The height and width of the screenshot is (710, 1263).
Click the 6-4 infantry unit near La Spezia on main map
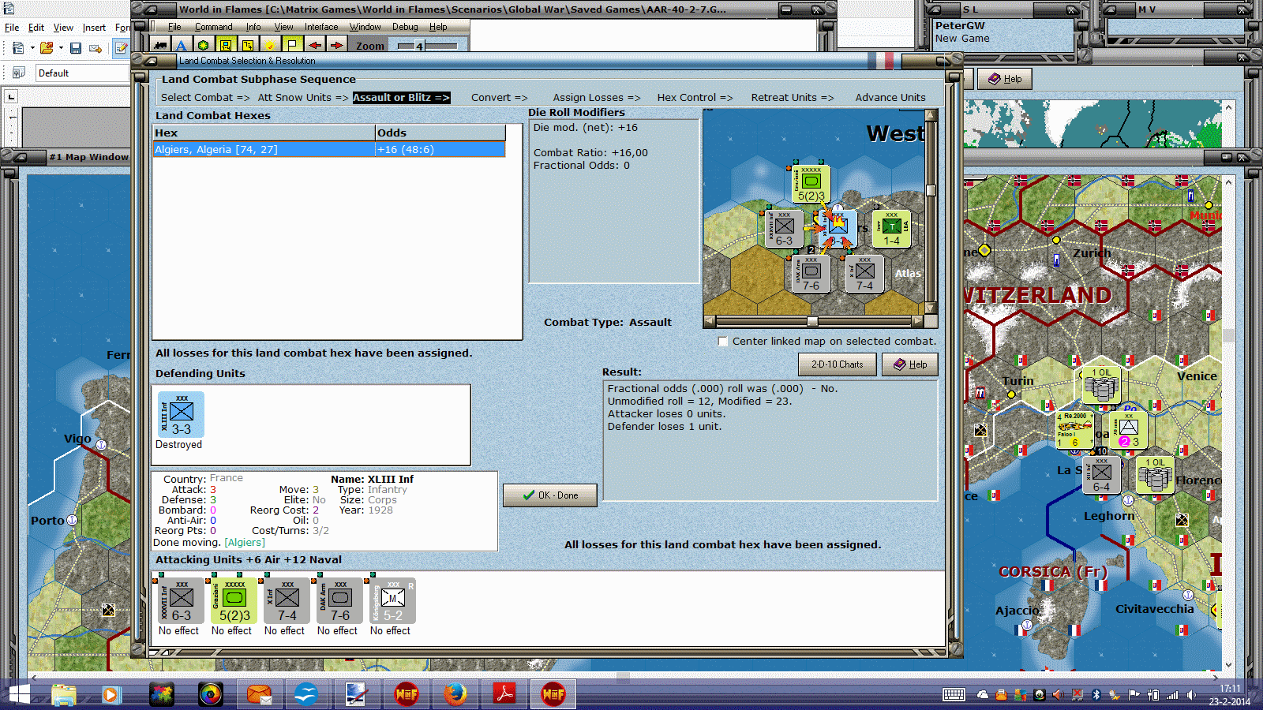[1101, 475]
